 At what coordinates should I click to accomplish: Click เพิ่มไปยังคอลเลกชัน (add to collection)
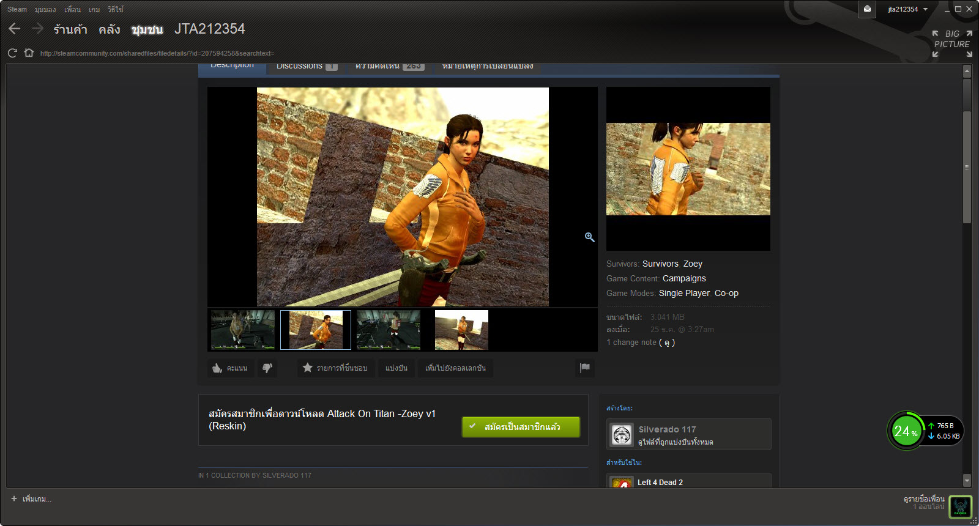pos(455,368)
